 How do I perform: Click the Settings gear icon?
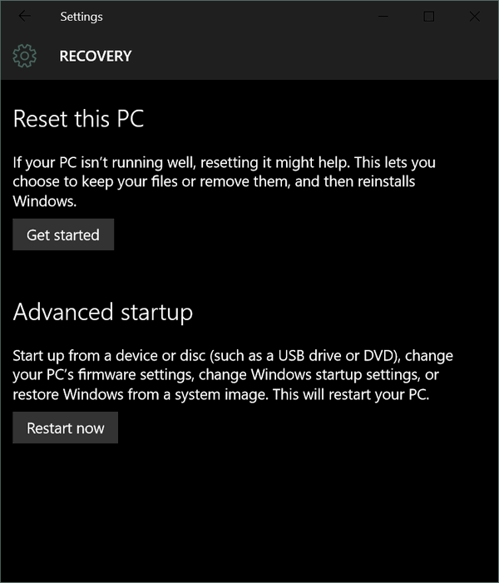pos(25,57)
